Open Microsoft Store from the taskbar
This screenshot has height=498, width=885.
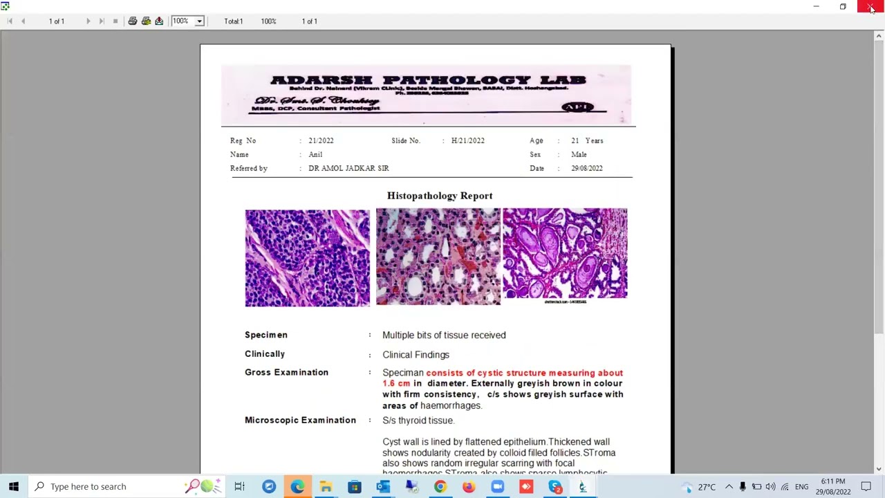coord(354,486)
